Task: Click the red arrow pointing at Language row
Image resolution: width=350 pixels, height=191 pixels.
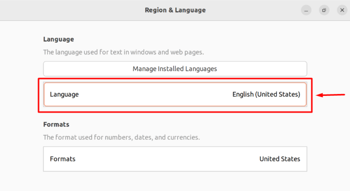Action: [x=330, y=95]
